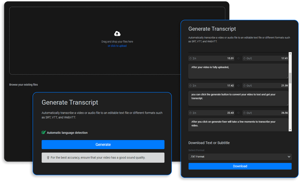
Task: Click the lightbulb tip icon
Action: [48, 158]
